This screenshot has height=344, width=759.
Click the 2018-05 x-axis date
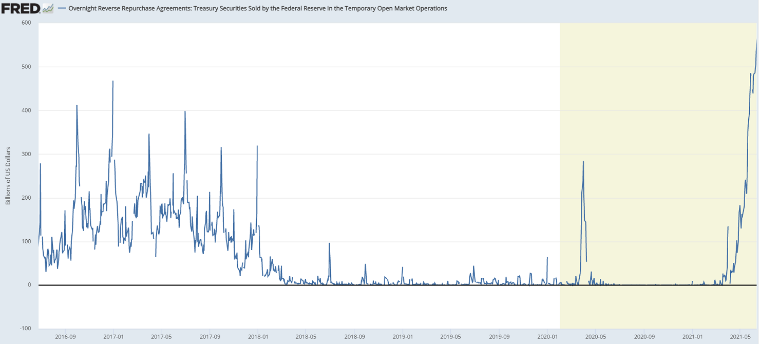pos(306,336)
